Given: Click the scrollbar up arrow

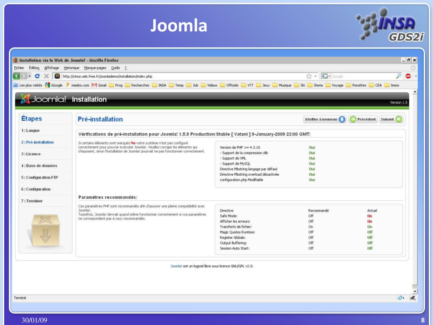Looking at the screenshot, I should pos(414,92).
